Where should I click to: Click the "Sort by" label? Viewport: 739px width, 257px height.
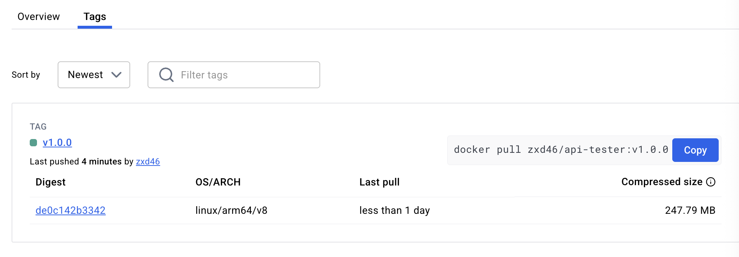(x=26, y=75)
